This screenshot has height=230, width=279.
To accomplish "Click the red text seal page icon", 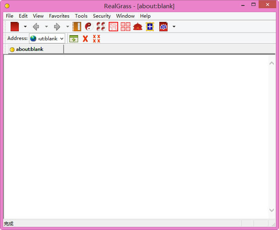I will (113, 27).
